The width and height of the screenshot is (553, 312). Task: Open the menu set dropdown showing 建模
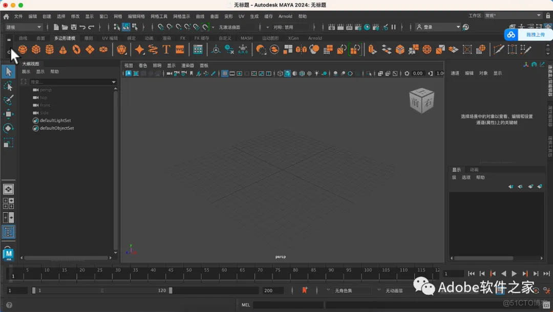[24, 27]
